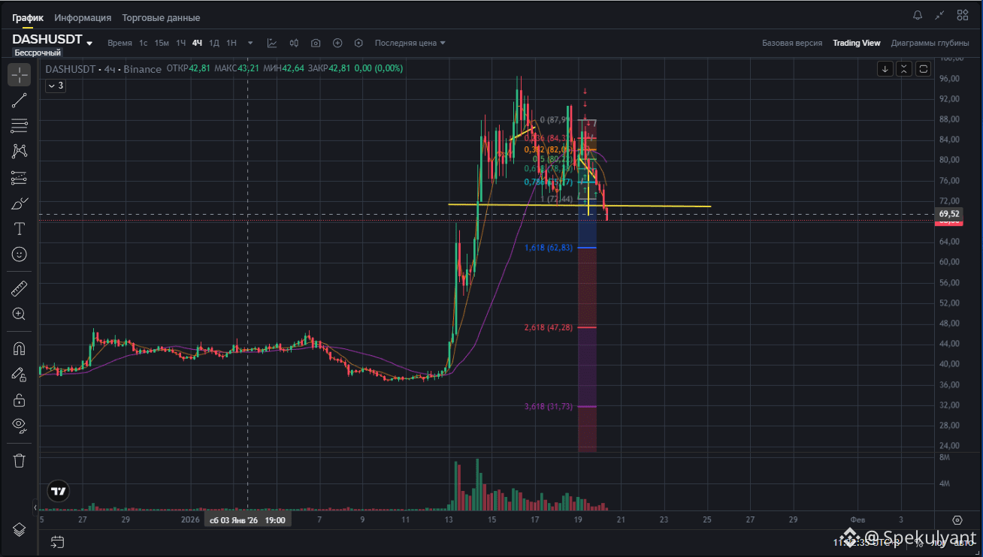
Task: Open the 'Последняя цена' price type dropdown
Action: coord(410,43)
